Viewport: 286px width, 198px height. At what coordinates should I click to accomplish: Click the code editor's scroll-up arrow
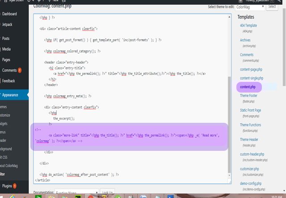pyautogui.click(x=229, y=17)
